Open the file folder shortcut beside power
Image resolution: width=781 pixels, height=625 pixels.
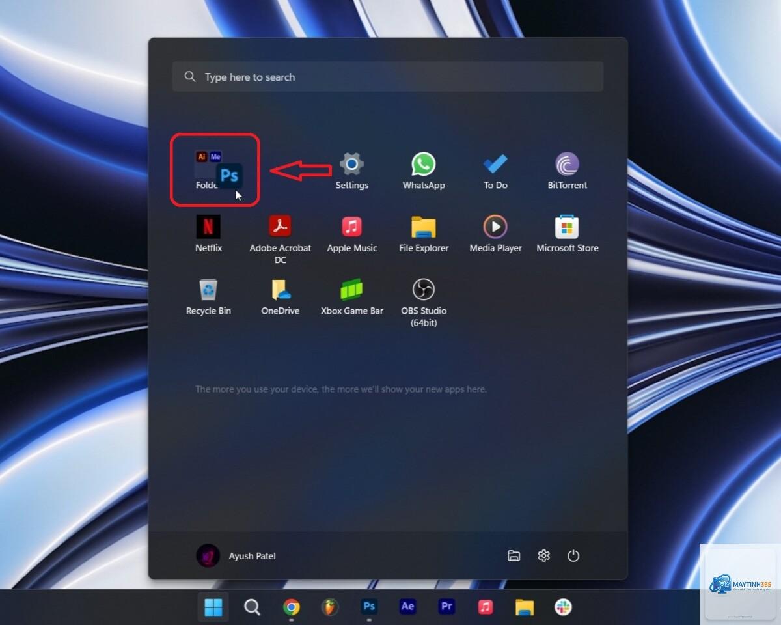tap(514, 556)
